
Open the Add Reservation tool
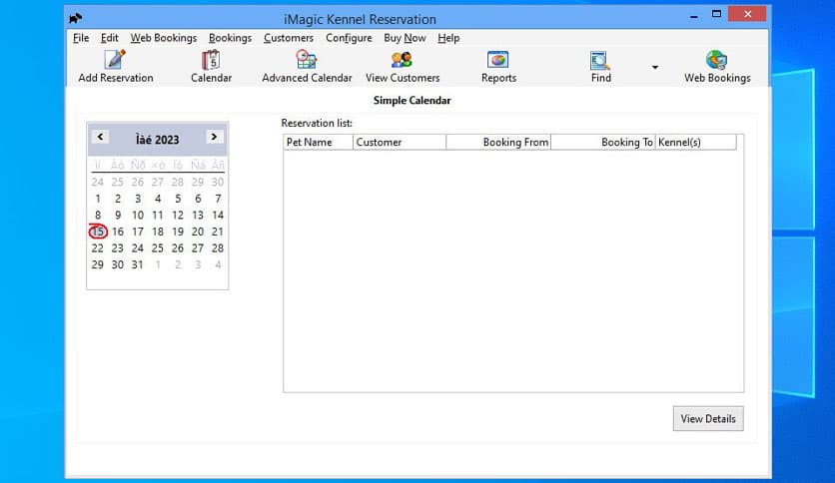click(x=116, y=67)
